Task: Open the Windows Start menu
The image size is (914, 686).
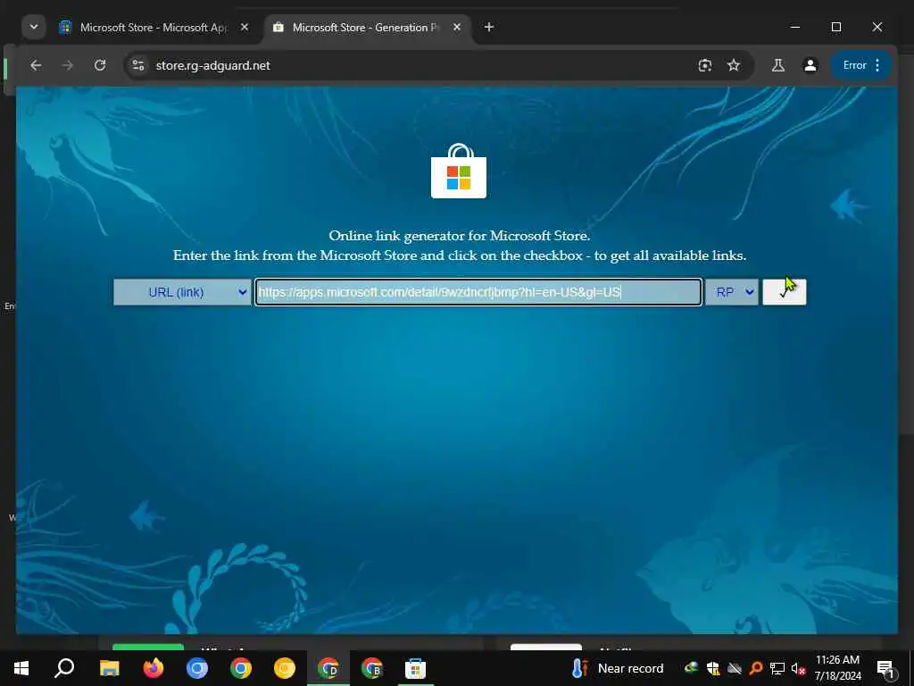Action: point(21,668)
